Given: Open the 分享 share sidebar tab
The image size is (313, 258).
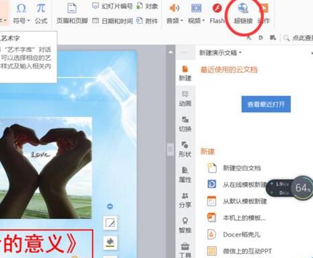Looking at the screenshot, I should (x=185, y=200).
